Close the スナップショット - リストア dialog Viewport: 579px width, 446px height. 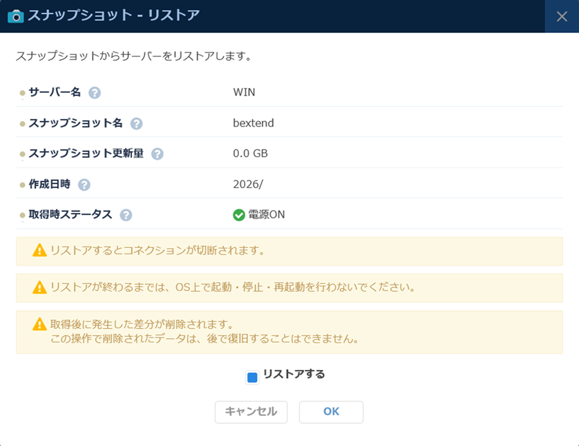point(562,16)
